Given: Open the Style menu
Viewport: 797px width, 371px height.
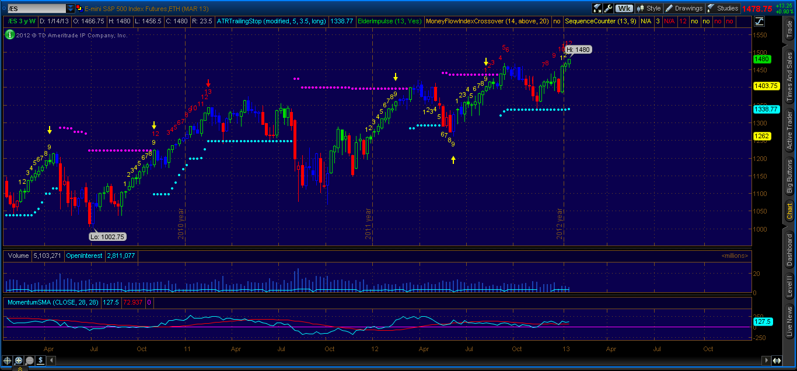Looking at the screenshot, I should tap(649, 9).
